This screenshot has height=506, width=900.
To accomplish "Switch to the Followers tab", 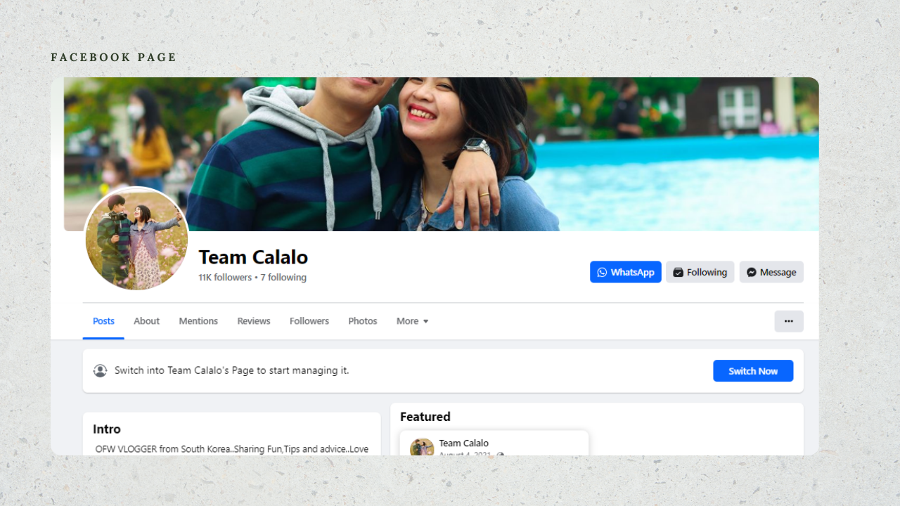I will click(x=309, y=321).
